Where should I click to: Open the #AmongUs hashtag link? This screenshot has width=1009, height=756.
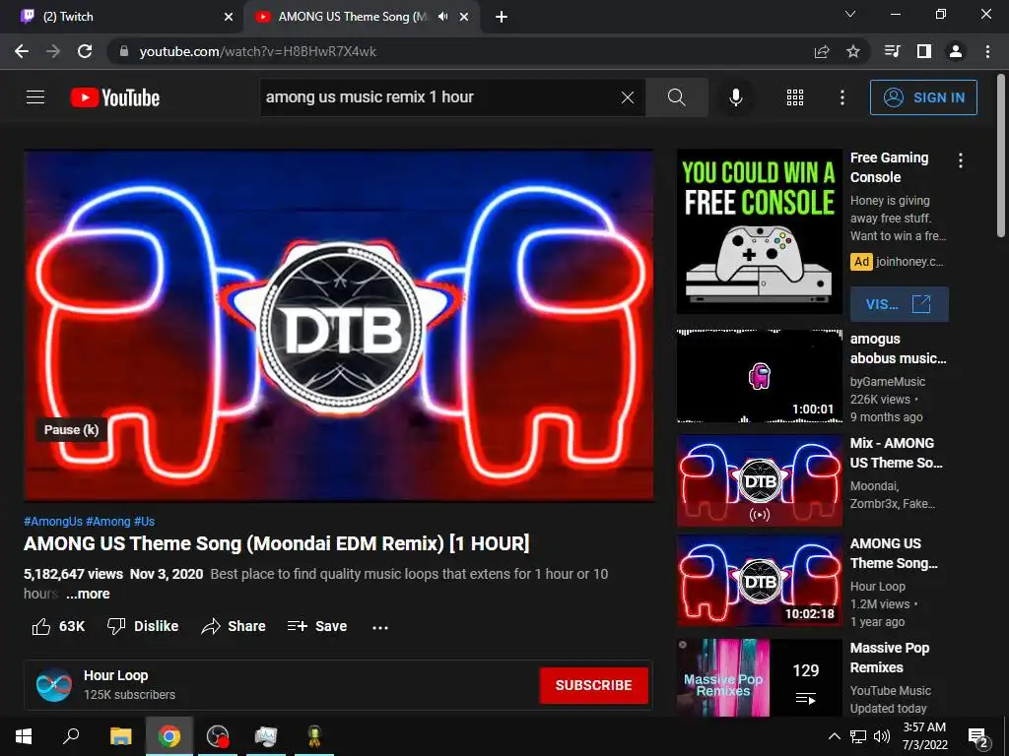point(53,522)
